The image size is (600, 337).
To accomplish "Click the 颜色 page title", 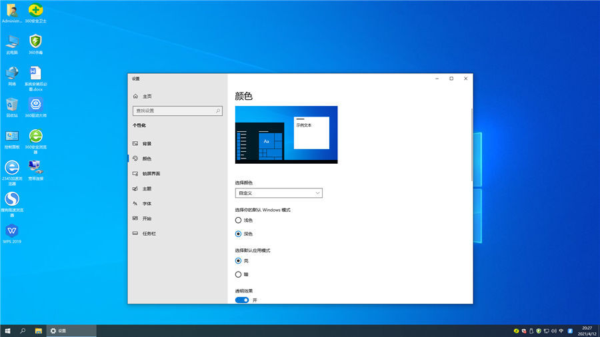I will tap(244, 96).
